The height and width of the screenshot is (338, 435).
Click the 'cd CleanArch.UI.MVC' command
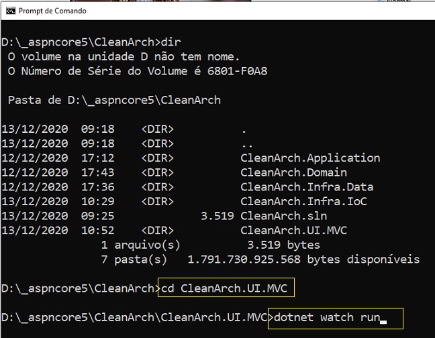(224, 288)
